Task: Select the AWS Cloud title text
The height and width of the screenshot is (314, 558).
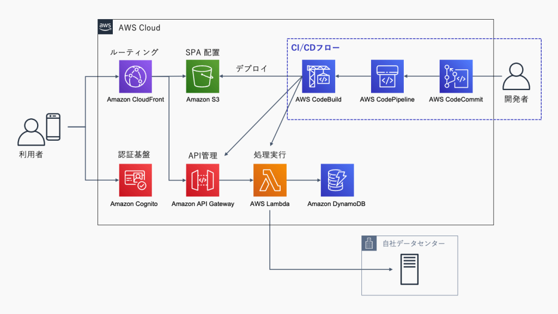Action: [139, 27]
